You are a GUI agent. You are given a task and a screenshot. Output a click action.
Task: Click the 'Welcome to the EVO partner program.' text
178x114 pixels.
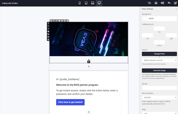click(x=77, y=85)
